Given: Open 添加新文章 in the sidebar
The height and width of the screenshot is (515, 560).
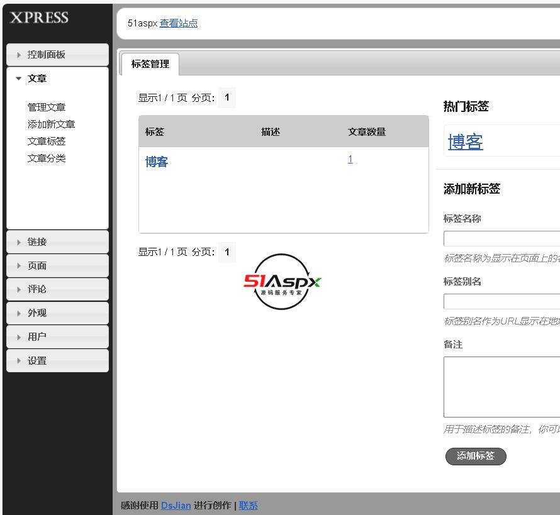Looking at the screenshot, I should [x=51, y=125].
